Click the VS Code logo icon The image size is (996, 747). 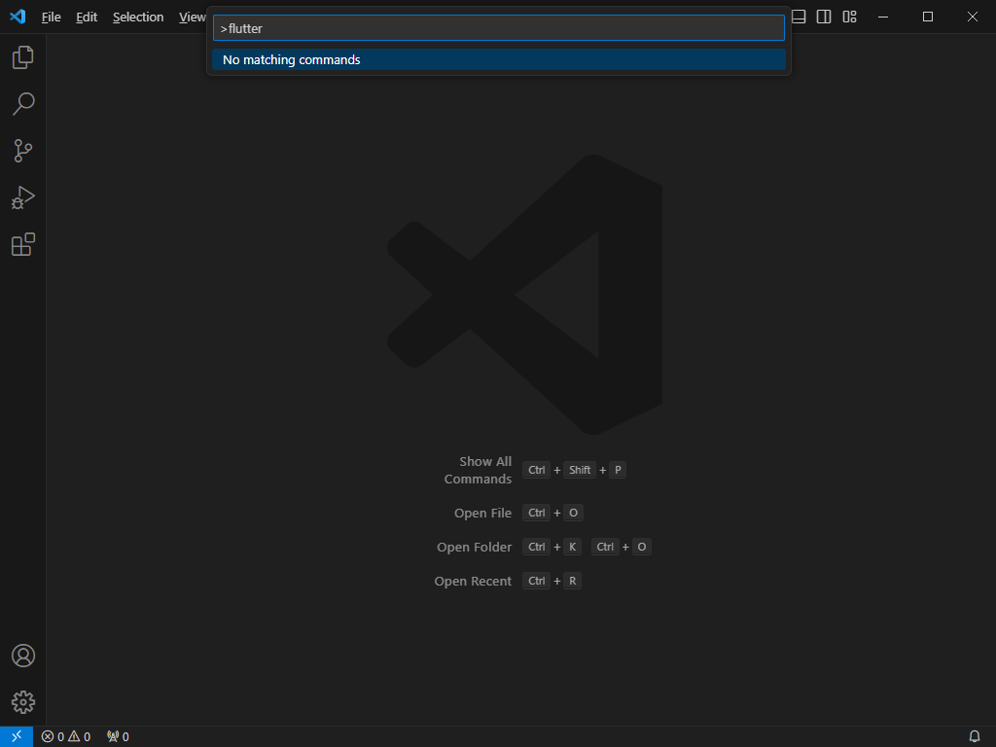18,17
